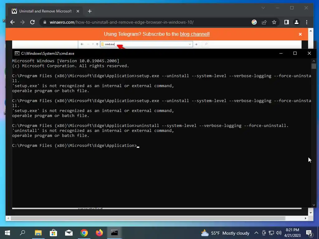Switch to Chrome in taskbar
The width and height of the screenshot is (319, 239).
coord(84,233)
